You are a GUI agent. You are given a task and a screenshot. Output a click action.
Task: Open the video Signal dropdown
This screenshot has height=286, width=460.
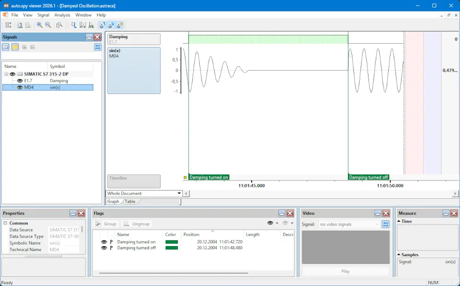click(377, 224)
